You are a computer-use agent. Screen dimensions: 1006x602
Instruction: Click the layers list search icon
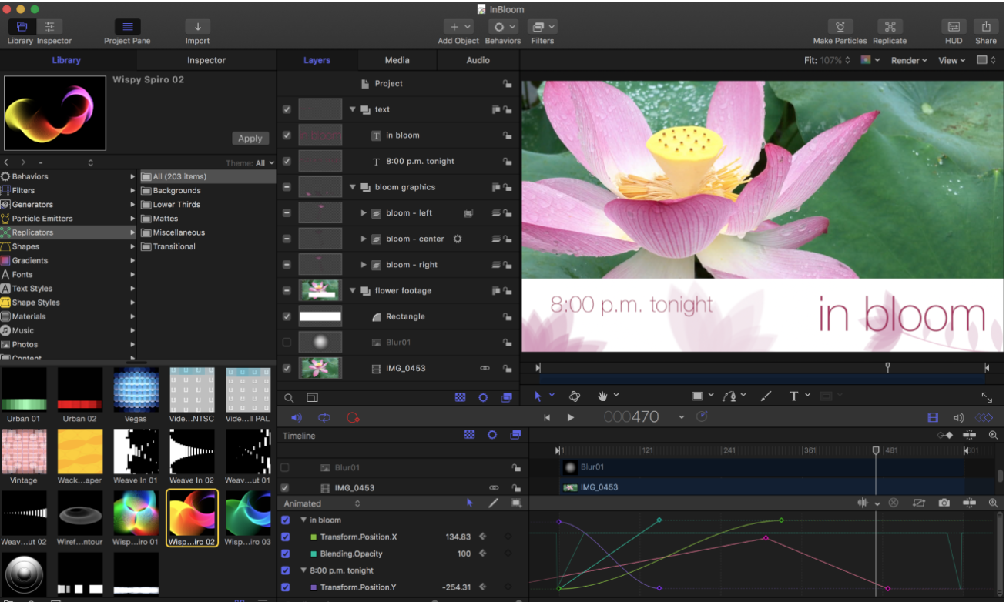point(289,398)
